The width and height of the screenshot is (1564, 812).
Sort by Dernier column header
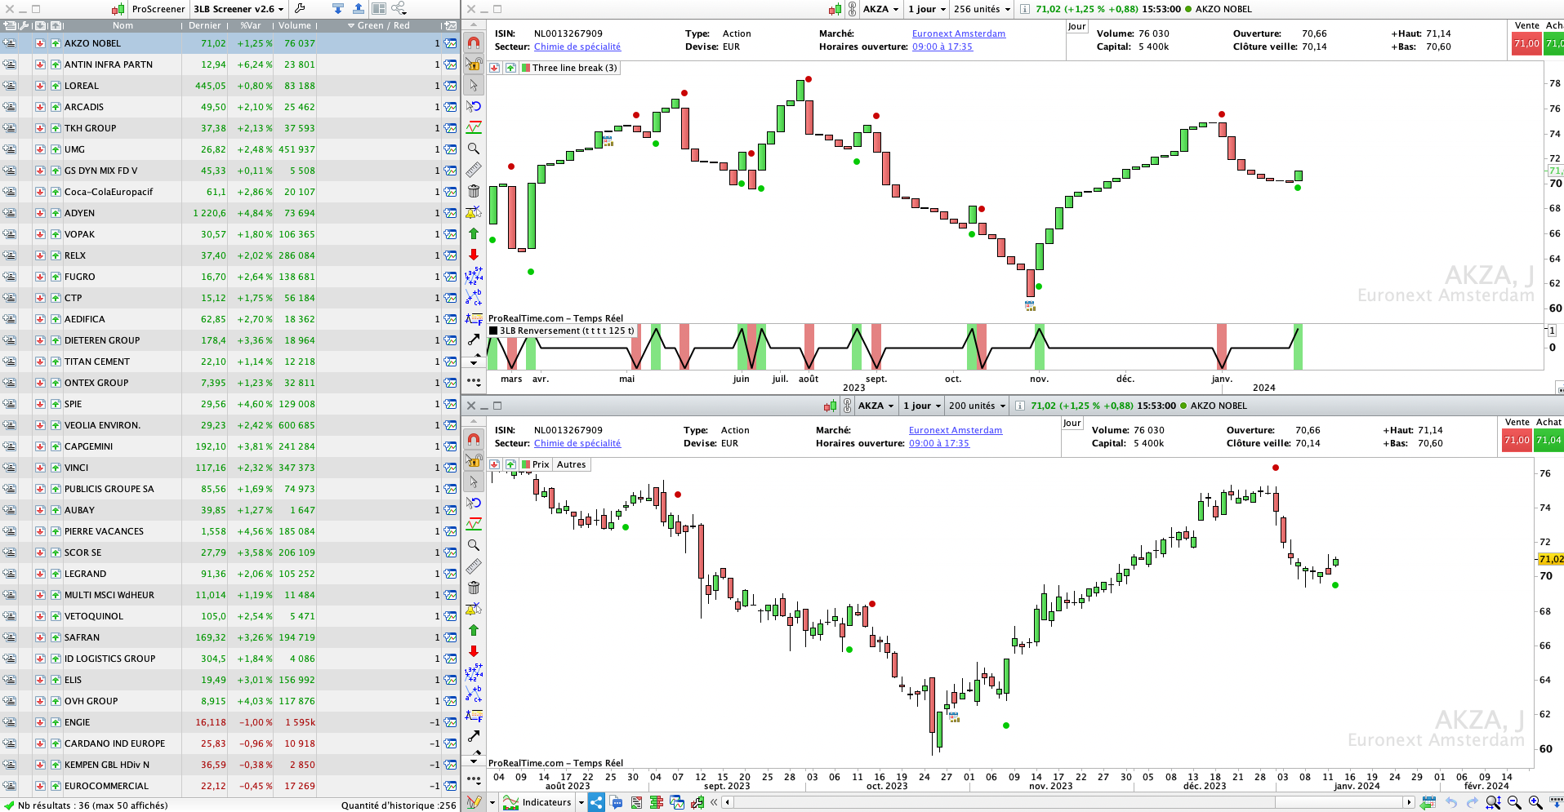tap(205, 25)
